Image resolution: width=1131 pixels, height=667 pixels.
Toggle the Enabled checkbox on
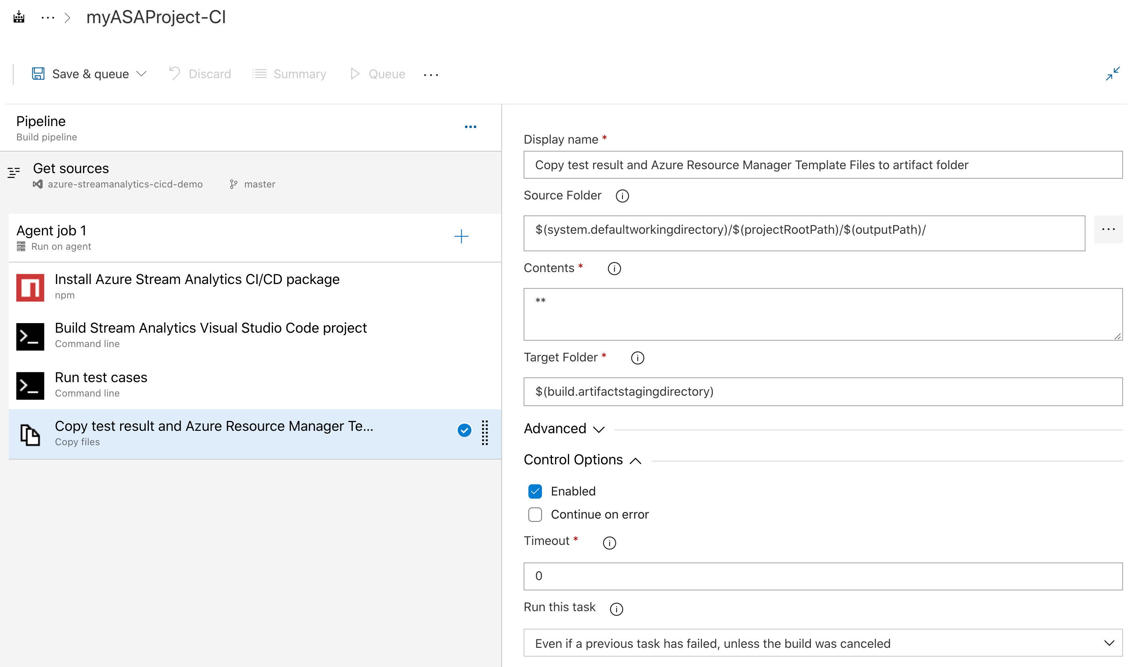(x=535, y=490)
